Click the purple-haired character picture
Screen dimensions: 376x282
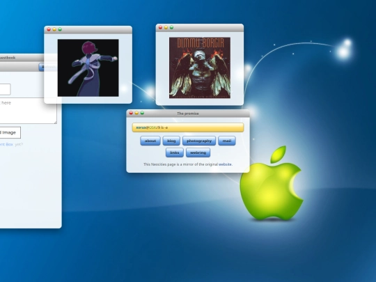(x=88, y=68)
